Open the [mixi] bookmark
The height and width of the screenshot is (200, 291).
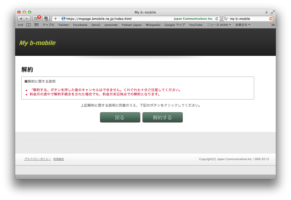tap(96, 25)
